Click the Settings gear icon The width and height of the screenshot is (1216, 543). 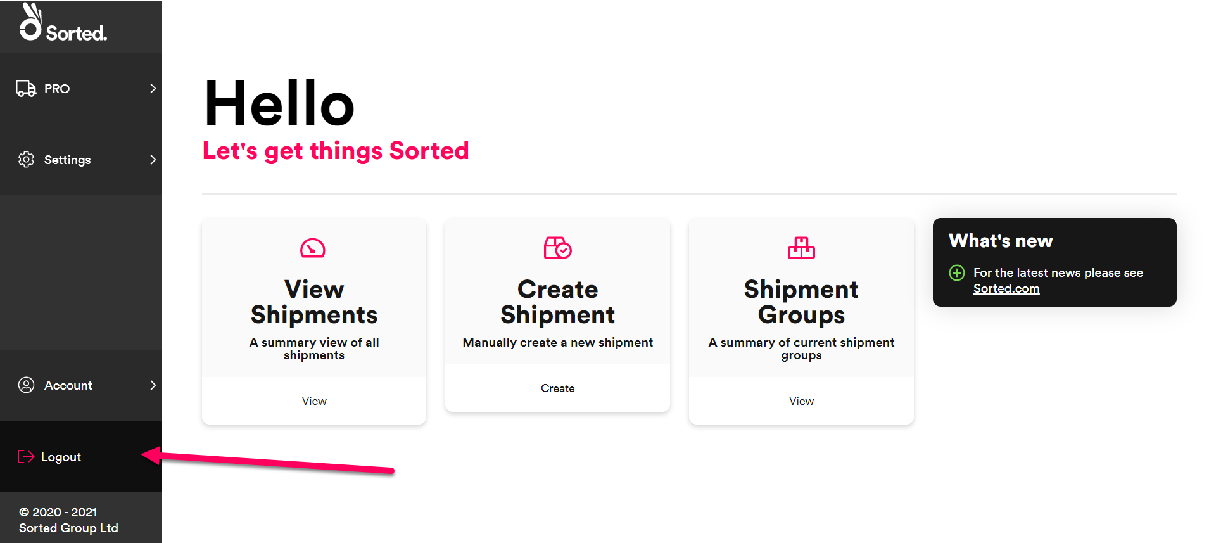tap(26, 160)
